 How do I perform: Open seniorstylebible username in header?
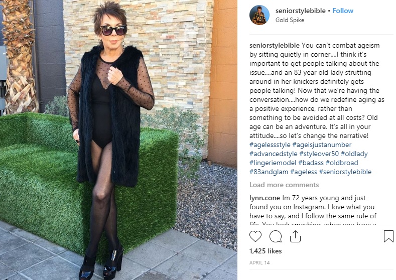click(x=300, y=11)
